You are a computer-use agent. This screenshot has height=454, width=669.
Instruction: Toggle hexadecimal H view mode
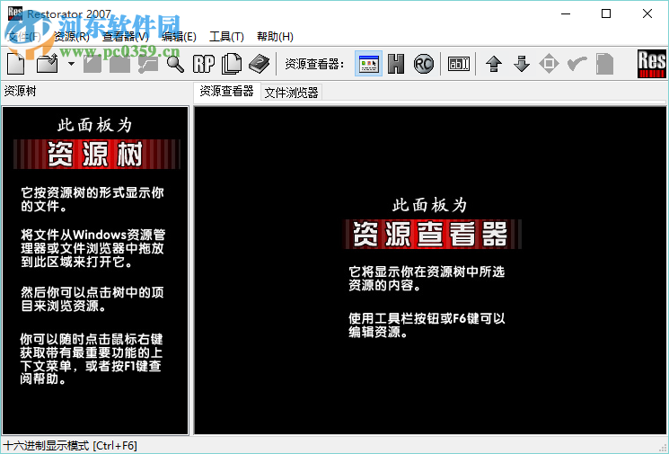pyautogui.click(x=396, y=64)
